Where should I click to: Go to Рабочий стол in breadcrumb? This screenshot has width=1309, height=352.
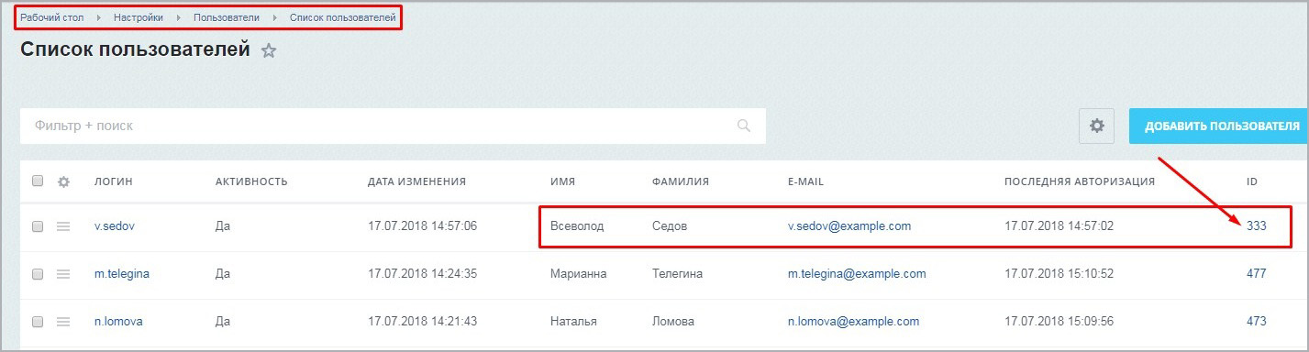(x=52, y=17)
